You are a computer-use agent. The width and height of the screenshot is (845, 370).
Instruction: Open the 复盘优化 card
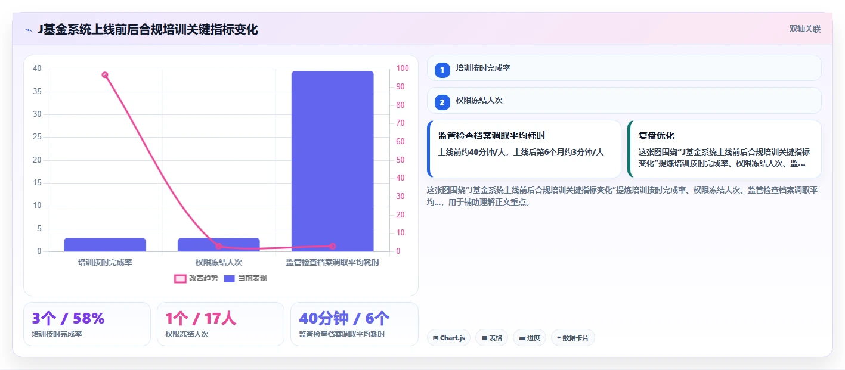725,149
